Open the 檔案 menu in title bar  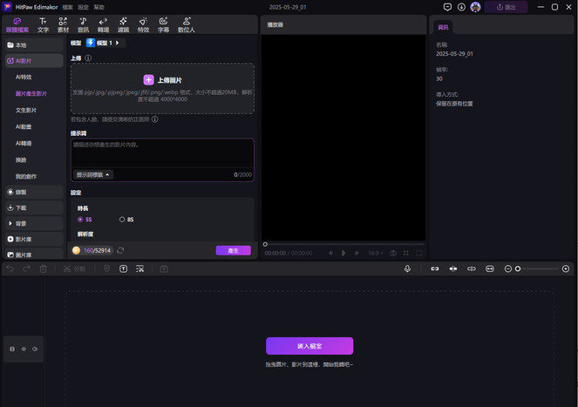pyautogui.click(x=67, y=7)
